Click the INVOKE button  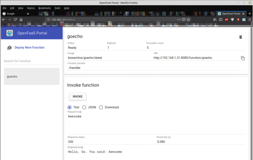click(78, 96)
